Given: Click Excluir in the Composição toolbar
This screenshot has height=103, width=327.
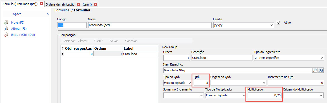Looking at the screenshot, I should (x=98, y=41).
